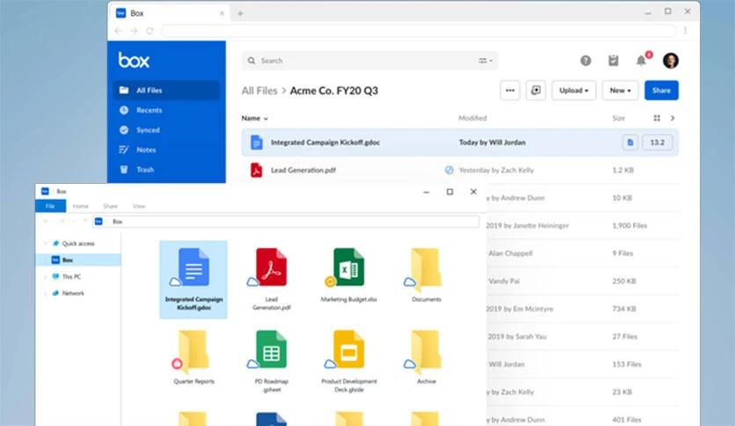Click the Explorer path bar showing Box
This screenshot has width=735, height=426.
[286, 222]
